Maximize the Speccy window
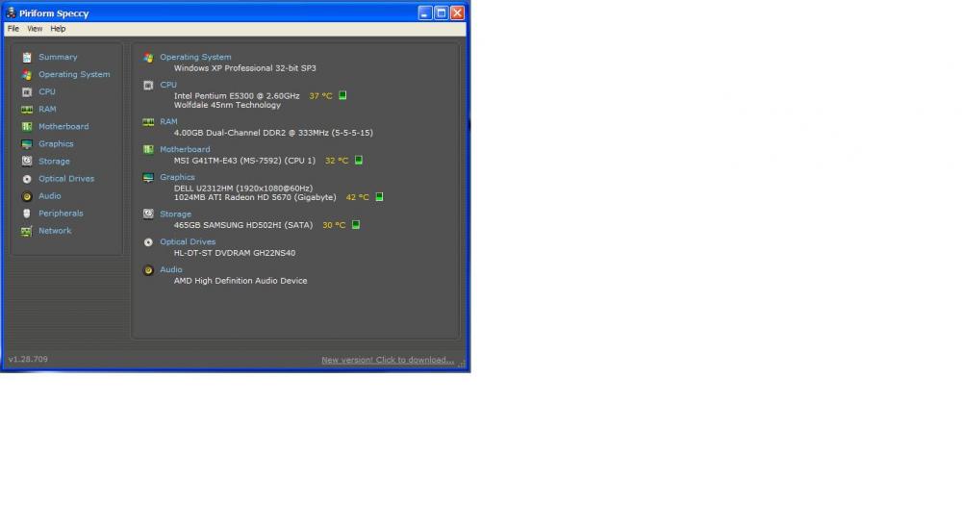The image size is (962, 530). [441, 13]
